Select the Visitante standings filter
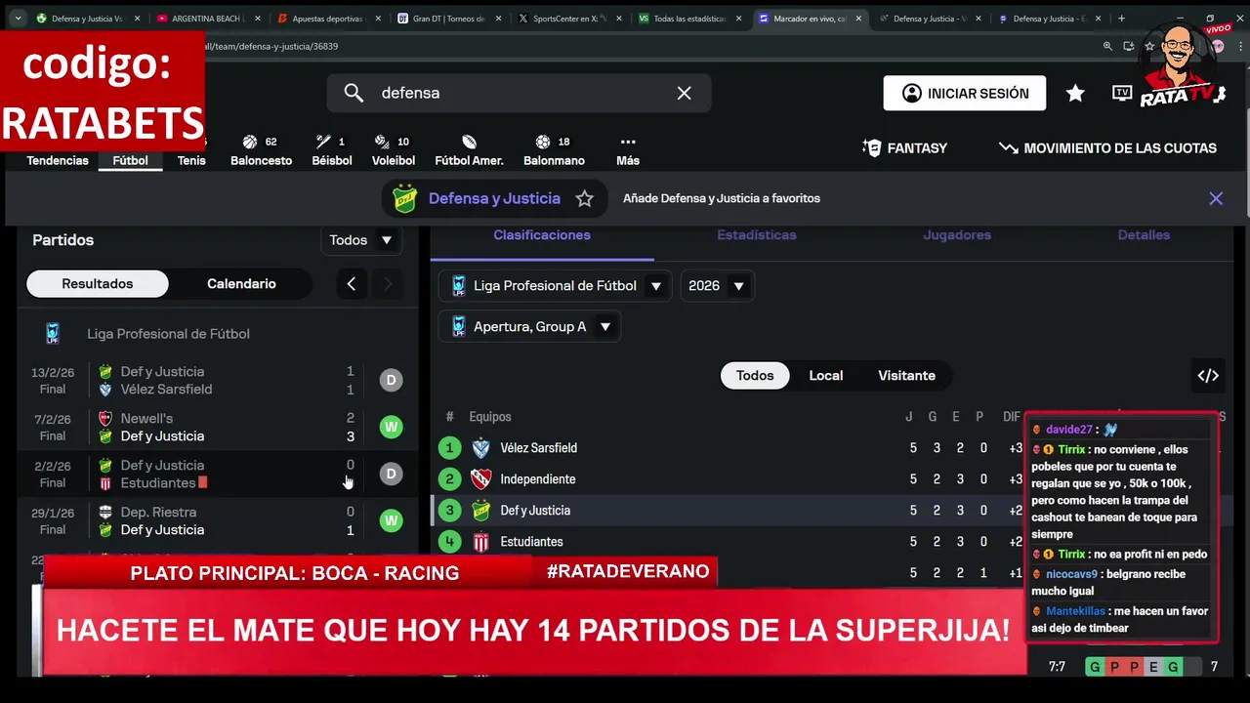Screen dimensions: 1250x703 [906, 376]
